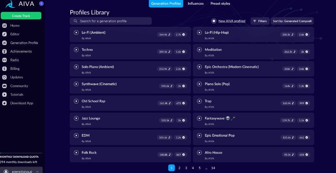
Task: Play the Epic Orchestra (Modern Cinematic) preview
Action: tap(199, 67)
